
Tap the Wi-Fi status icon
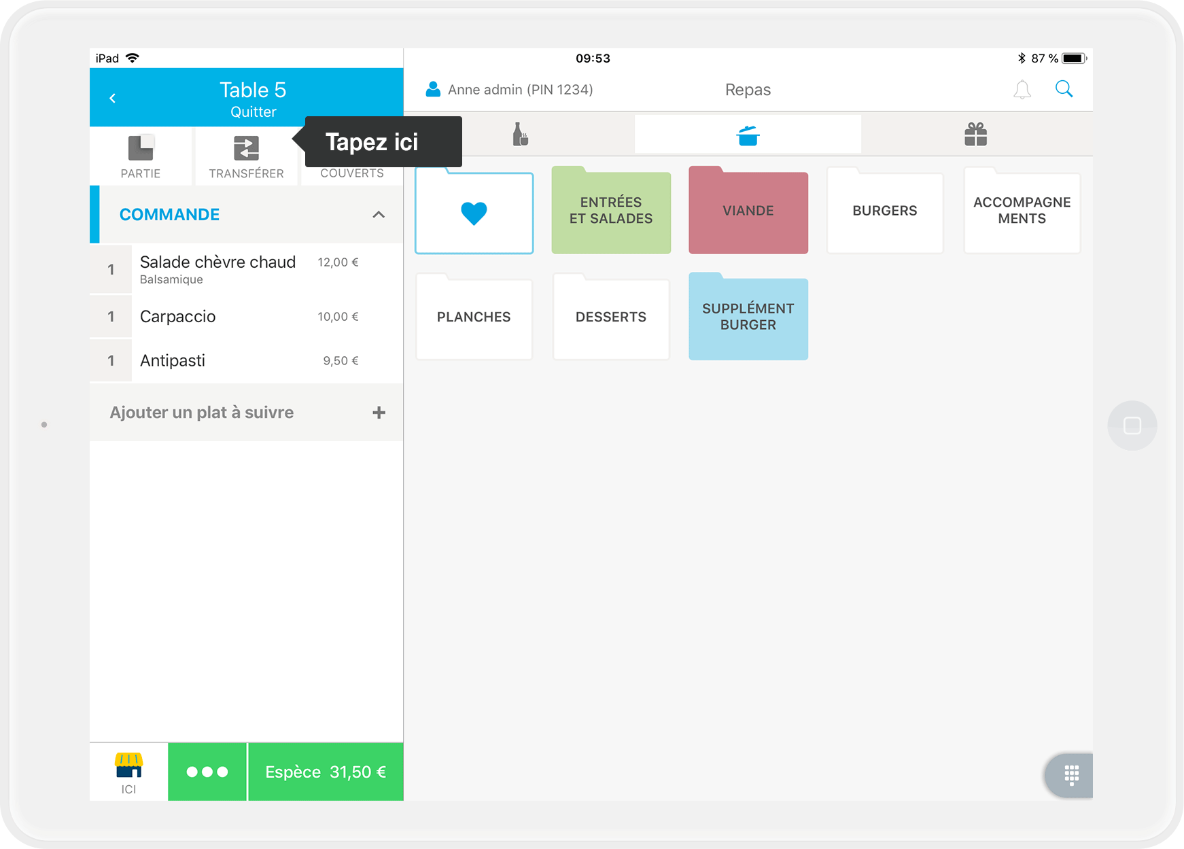point(133,58)
